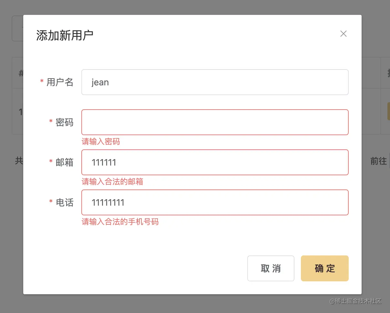Click the 请输入密码 error message
The height and width of the screenshot is (313, 390).
(x=101, y=142)
